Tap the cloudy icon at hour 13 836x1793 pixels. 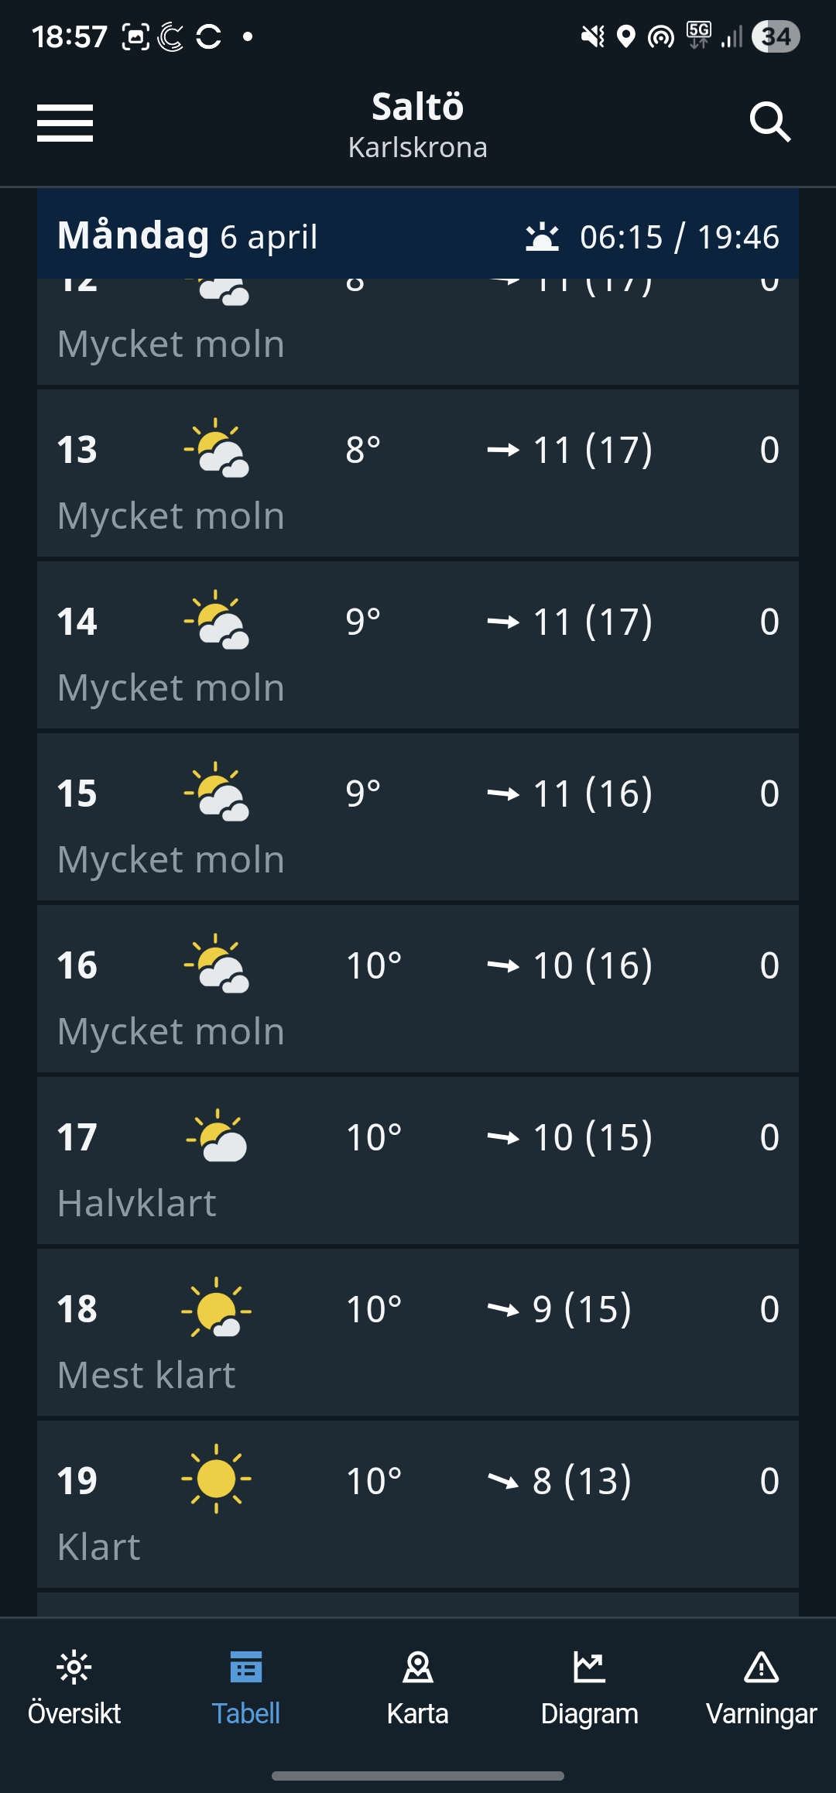217,449
